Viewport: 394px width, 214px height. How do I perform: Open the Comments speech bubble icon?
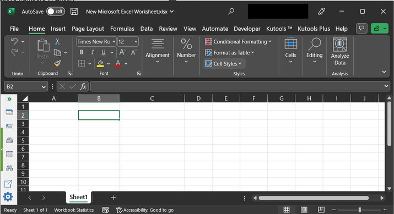[x=361, y=29]
